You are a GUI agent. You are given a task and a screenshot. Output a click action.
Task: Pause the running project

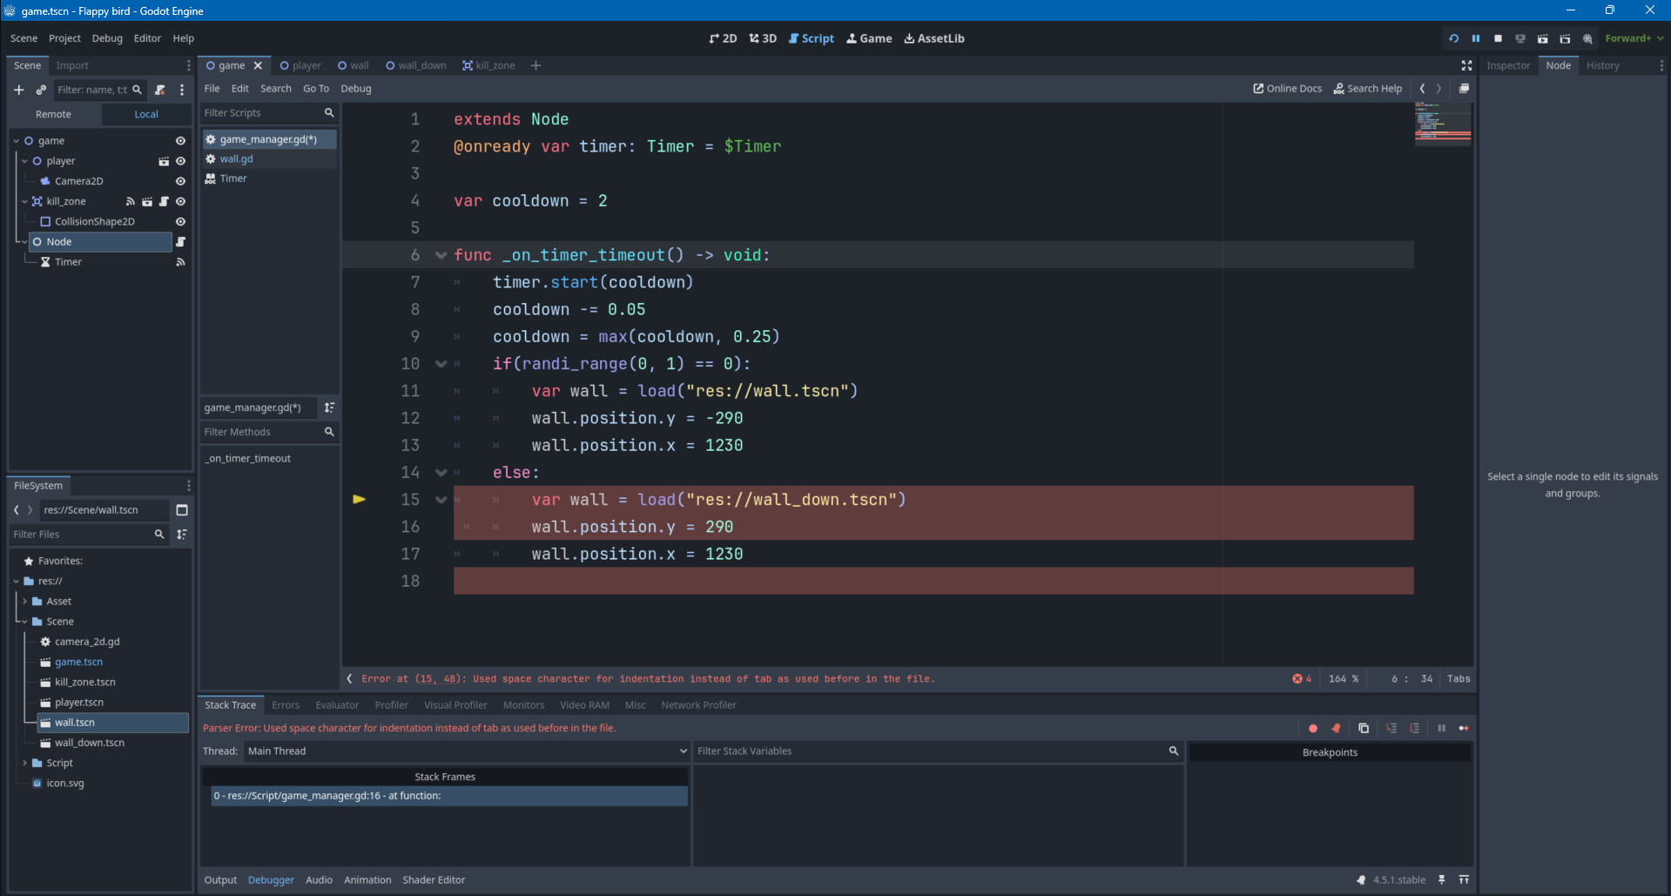coord(1476,38)
